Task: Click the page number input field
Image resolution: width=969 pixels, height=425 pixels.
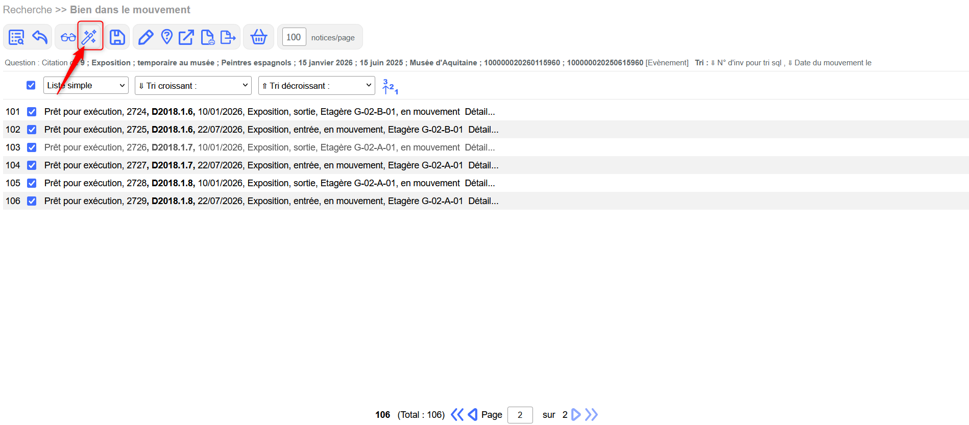Action: click(x=520, y=415)
